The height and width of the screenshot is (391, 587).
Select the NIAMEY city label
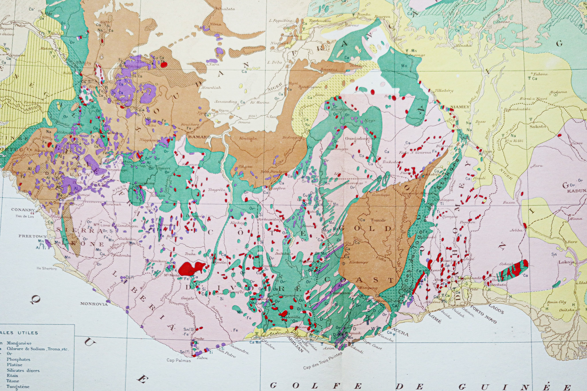tap(459, 107)
